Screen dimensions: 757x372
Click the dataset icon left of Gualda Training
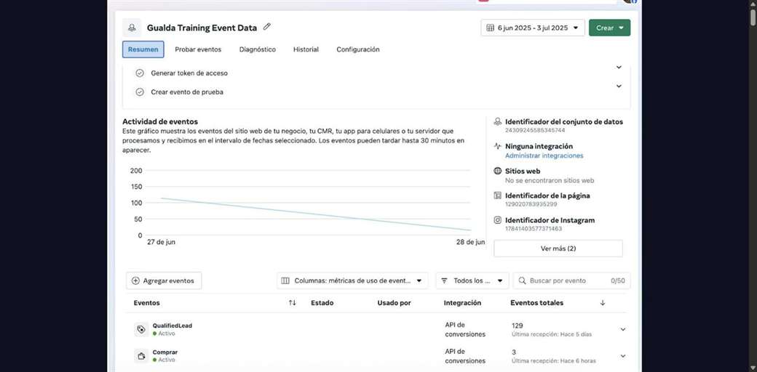point(132,28)
